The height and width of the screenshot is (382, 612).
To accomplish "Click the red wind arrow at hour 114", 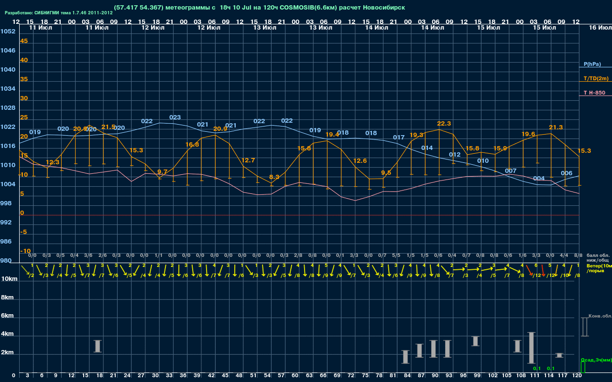I will click(543, 270).
